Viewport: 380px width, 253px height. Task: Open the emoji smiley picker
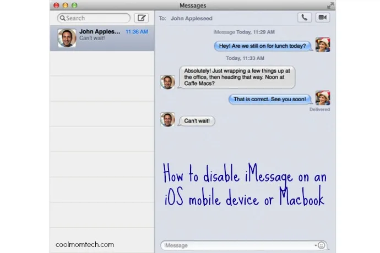pos(322,245)
